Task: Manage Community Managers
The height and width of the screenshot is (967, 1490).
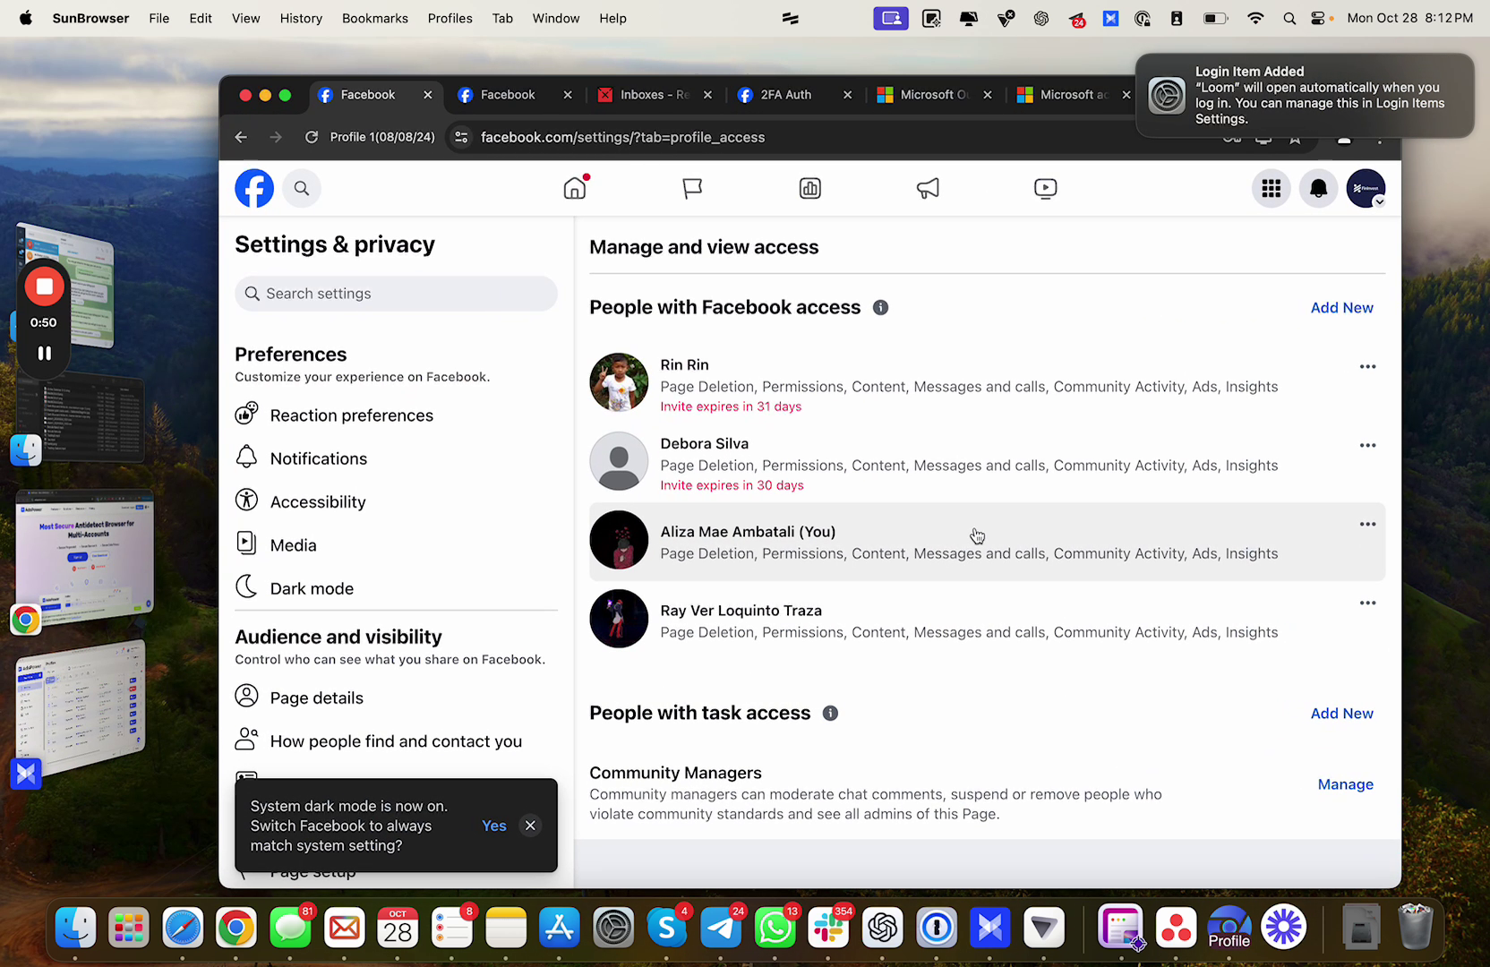Action: pyautogui.click(x=1345, y=784)
